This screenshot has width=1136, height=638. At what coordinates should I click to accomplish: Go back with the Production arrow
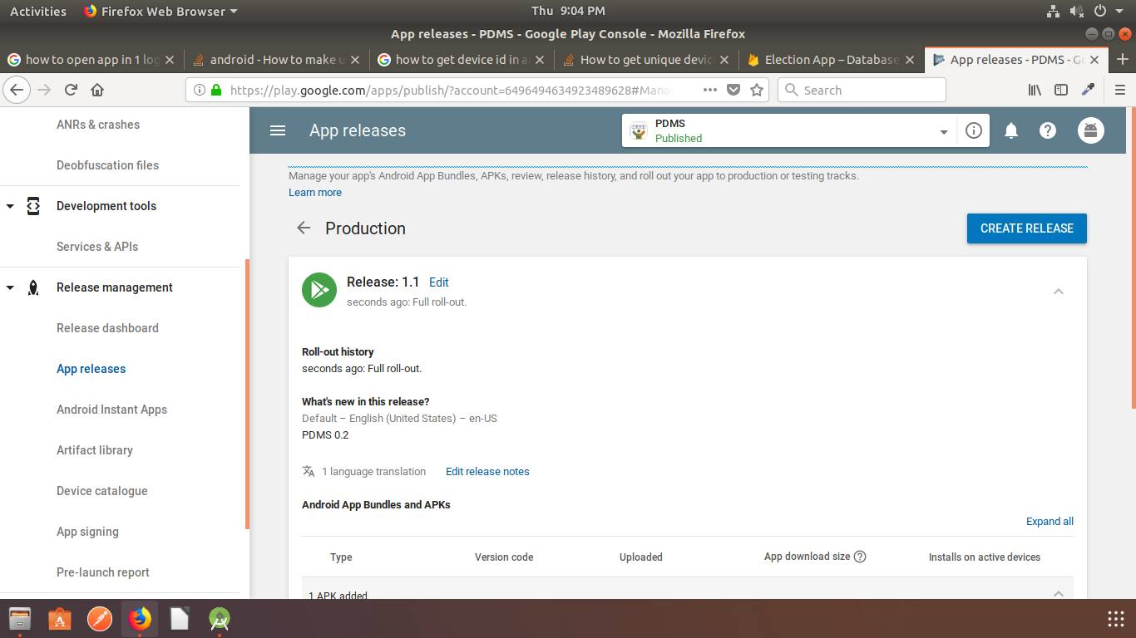(304, 228)
